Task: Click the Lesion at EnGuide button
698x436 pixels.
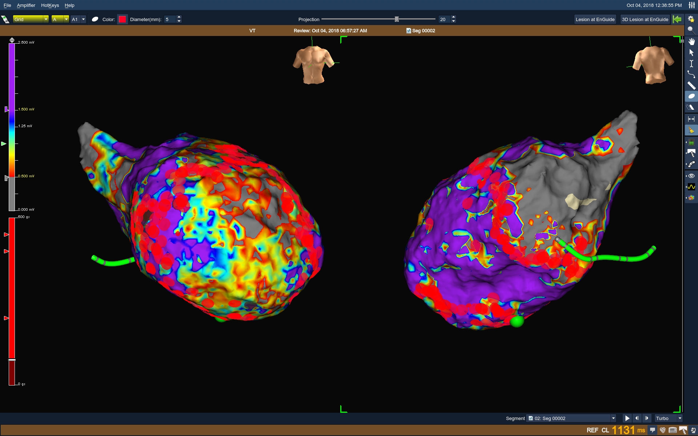Action: coord(595,19)
